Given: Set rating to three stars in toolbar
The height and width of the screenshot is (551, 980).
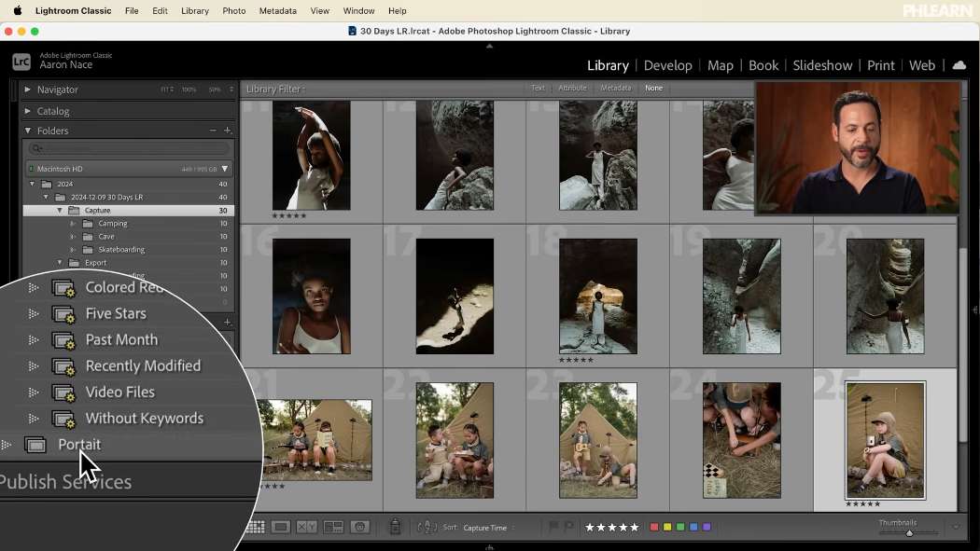Looking at the screenshot, I should tap(612, 528).
